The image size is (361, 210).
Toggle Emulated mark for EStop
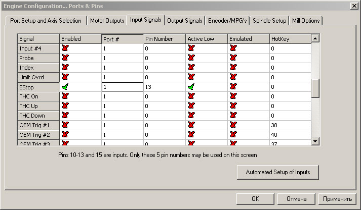(x=233, y=87)
